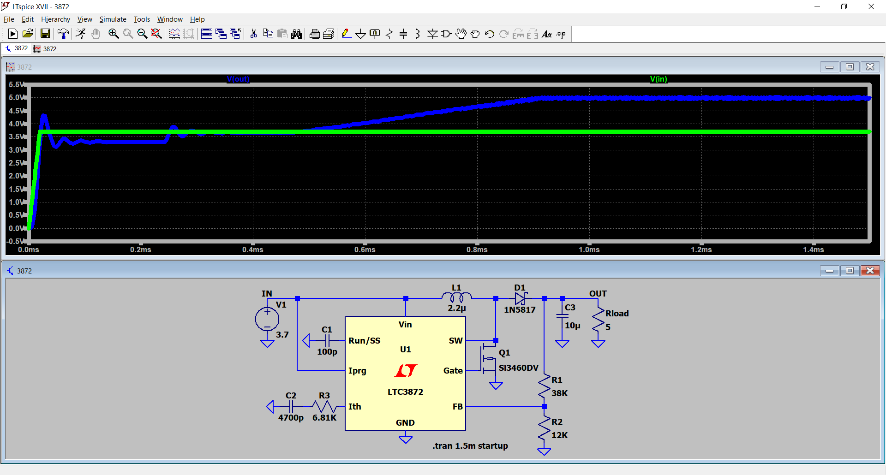Open a file with the folder icon

[28, 34]
